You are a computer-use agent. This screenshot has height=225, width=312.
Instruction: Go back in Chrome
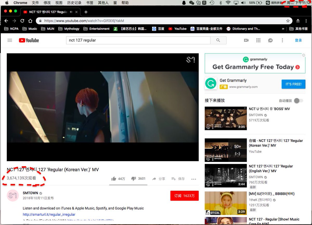pos(6,21)
